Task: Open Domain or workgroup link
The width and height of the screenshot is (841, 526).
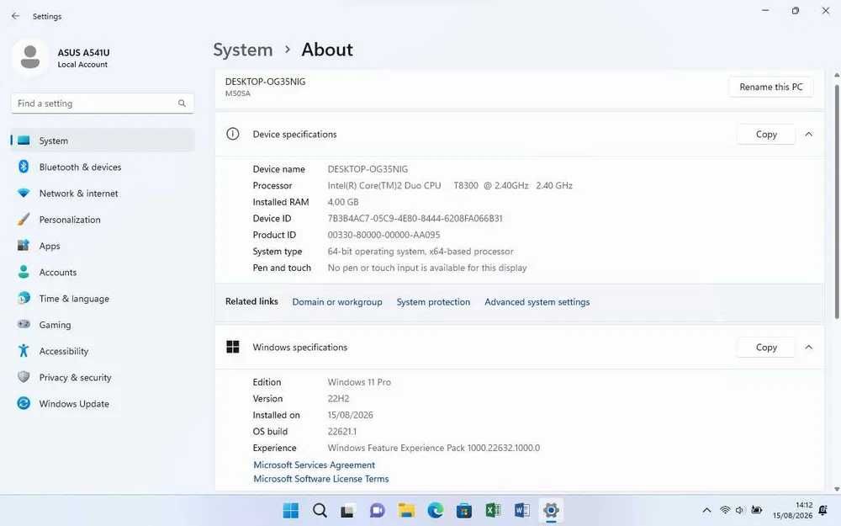Action: pyautogui.click(x=337, y=301)
